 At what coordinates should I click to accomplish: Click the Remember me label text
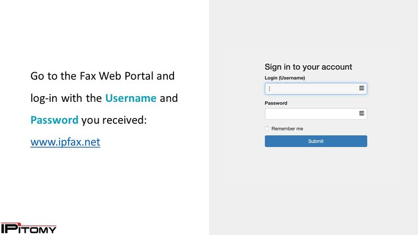point(287,128)
